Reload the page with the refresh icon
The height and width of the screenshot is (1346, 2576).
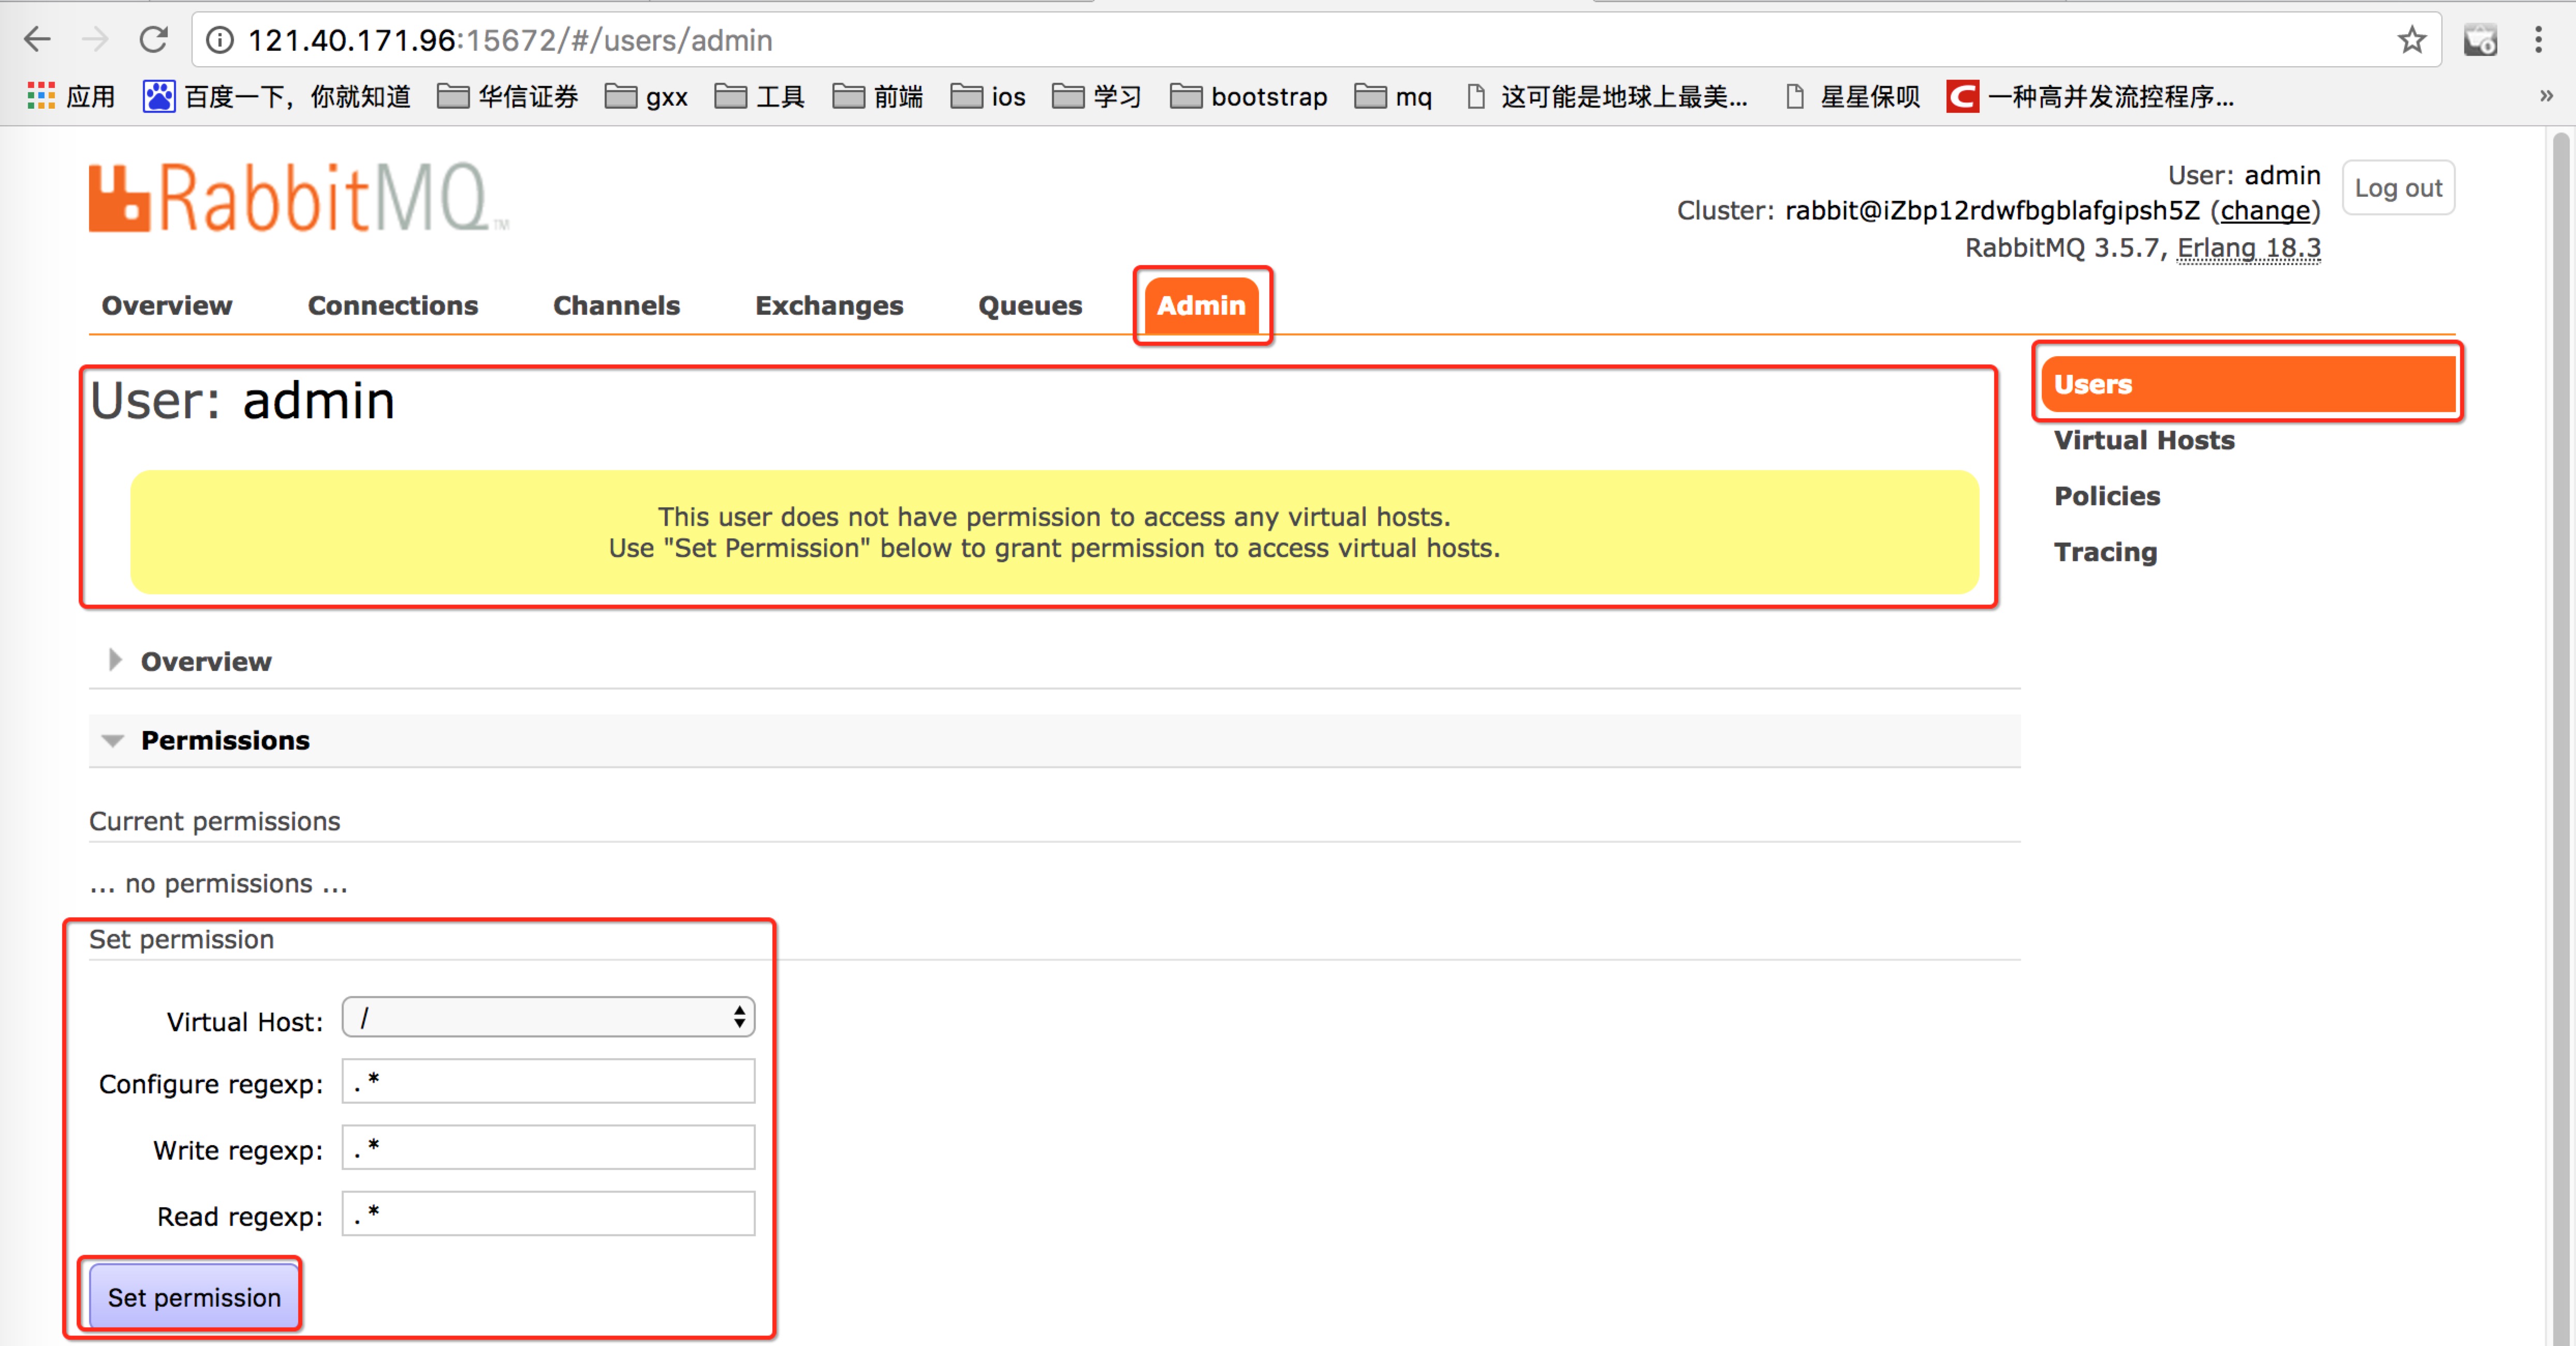click(153, 40)
